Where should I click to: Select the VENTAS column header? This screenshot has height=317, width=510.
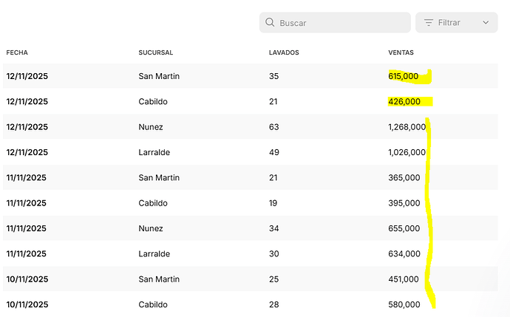(x=401, y=52)
